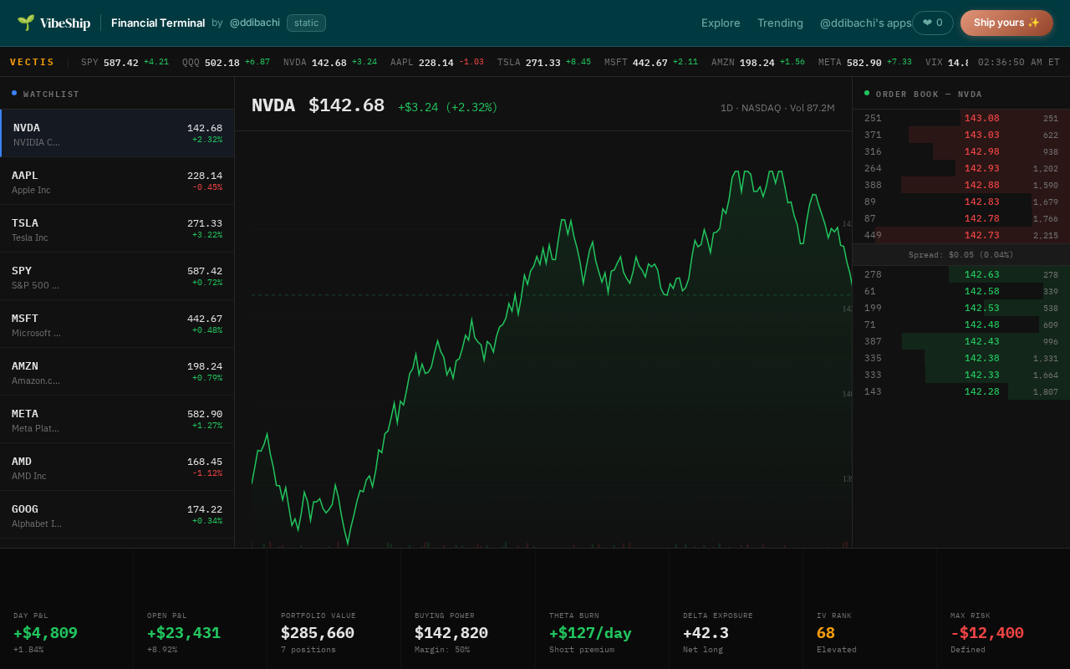
Task: Click the Theta Burn +$127/day figure
Action: [590, 633]
